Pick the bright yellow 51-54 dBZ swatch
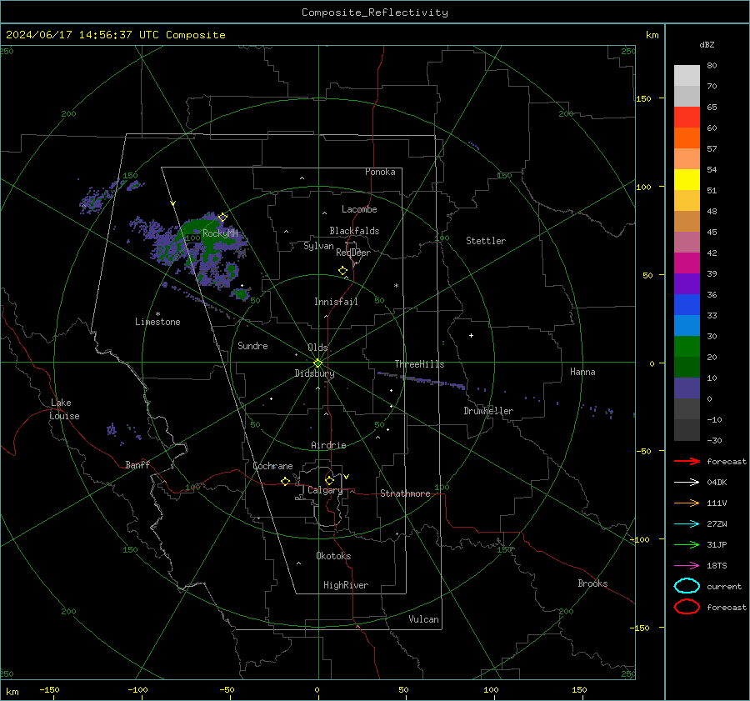 (x=687, y=180)
